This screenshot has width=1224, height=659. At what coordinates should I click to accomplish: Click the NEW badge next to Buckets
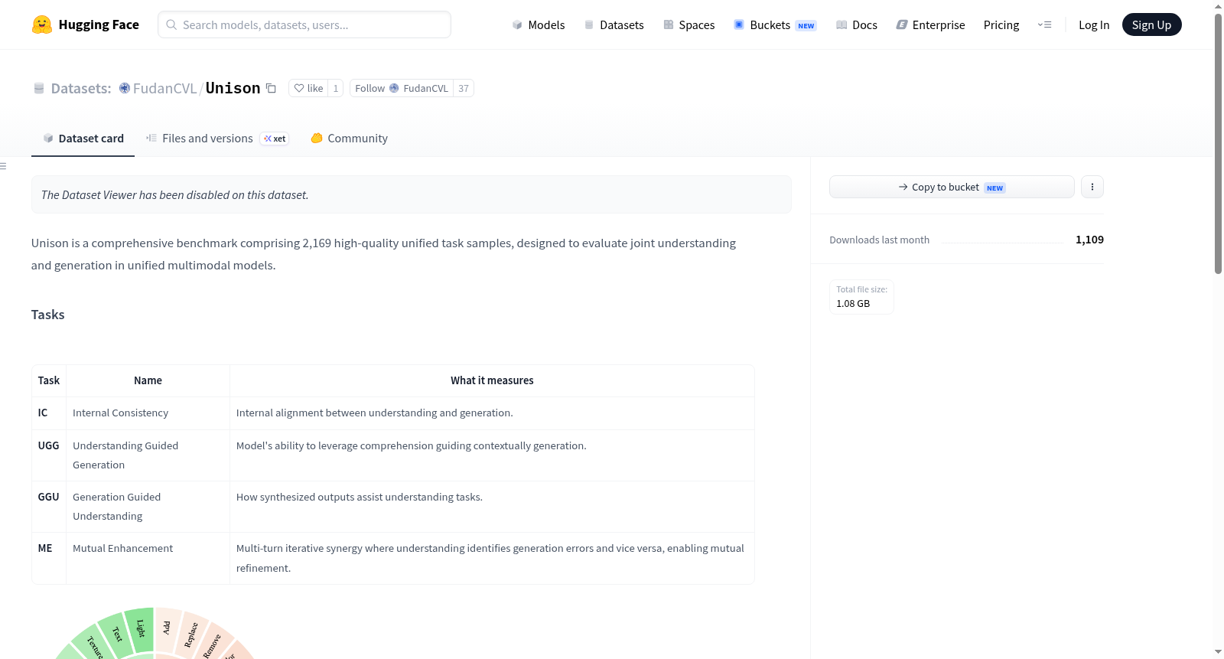click(806, 25)
